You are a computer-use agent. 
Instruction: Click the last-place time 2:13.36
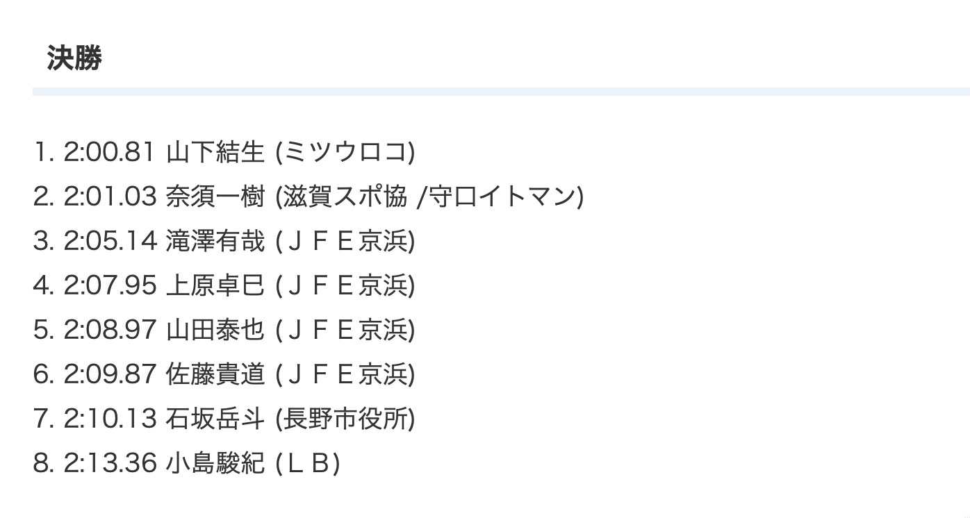point(109,464)
